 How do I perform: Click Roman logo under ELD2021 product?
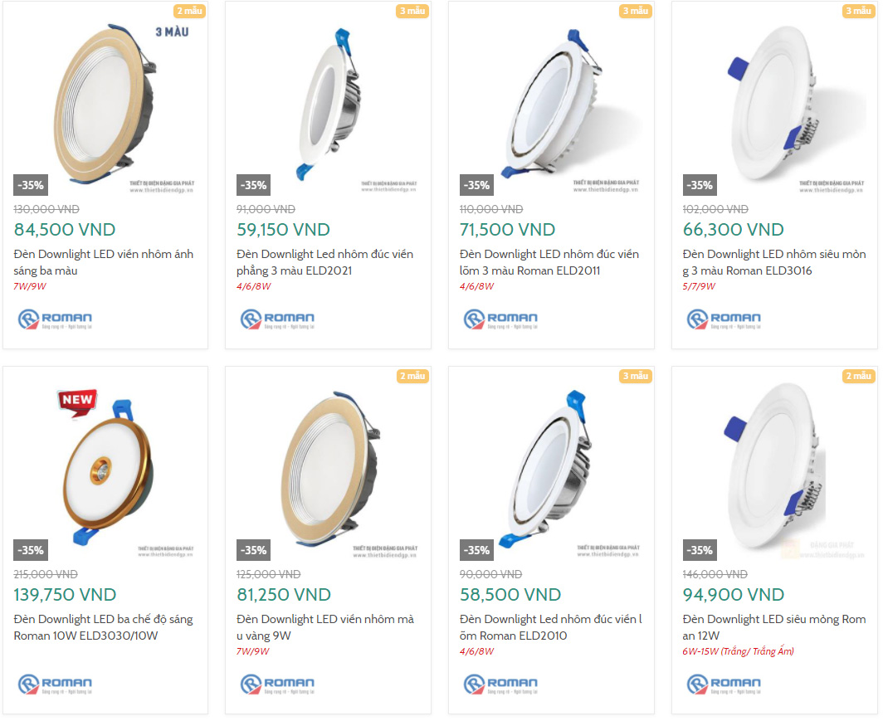[277, 319]
